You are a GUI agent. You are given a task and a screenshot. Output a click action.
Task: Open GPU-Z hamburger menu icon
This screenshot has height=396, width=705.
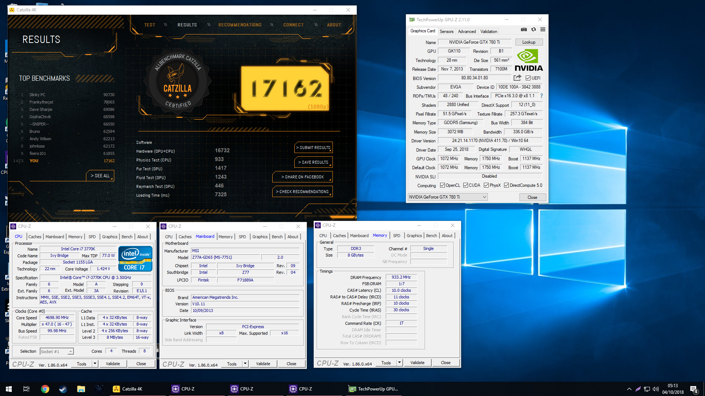(x=543, y=30)
